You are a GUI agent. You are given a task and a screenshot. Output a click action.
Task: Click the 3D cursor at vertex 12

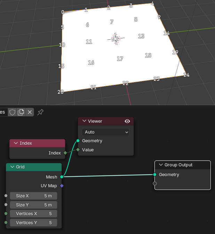click(x=116, y=39)
